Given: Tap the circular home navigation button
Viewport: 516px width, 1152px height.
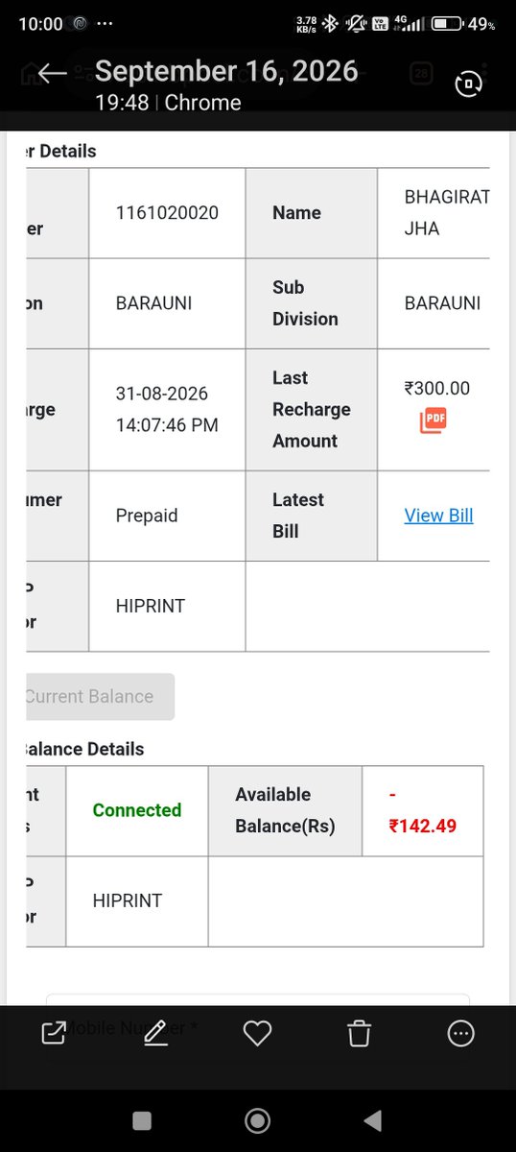Looking at the screenshot, I should (257, 1120).
